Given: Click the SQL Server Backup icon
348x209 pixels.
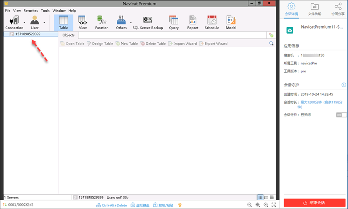Looking at the screenshot, I should pyautogui.click(x=148, y=22).
